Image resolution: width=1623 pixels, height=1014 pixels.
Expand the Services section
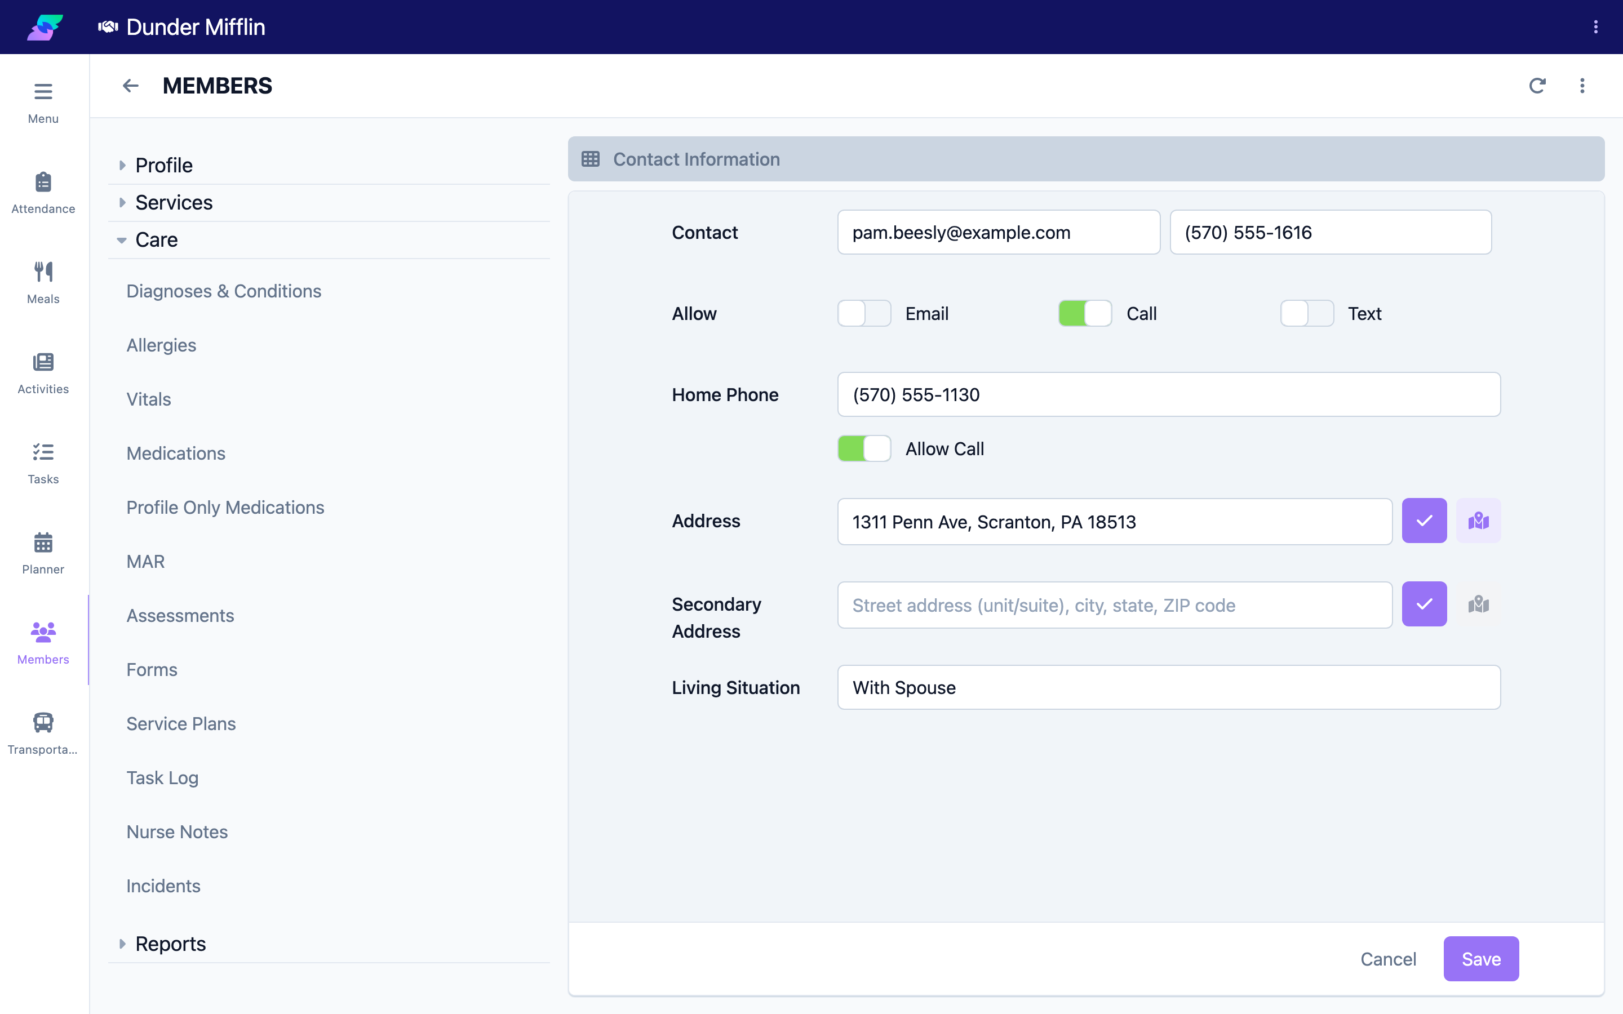pyautogui.click(x=329, y=203)
